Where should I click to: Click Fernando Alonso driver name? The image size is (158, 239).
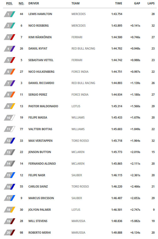click(x=42, y=163)
